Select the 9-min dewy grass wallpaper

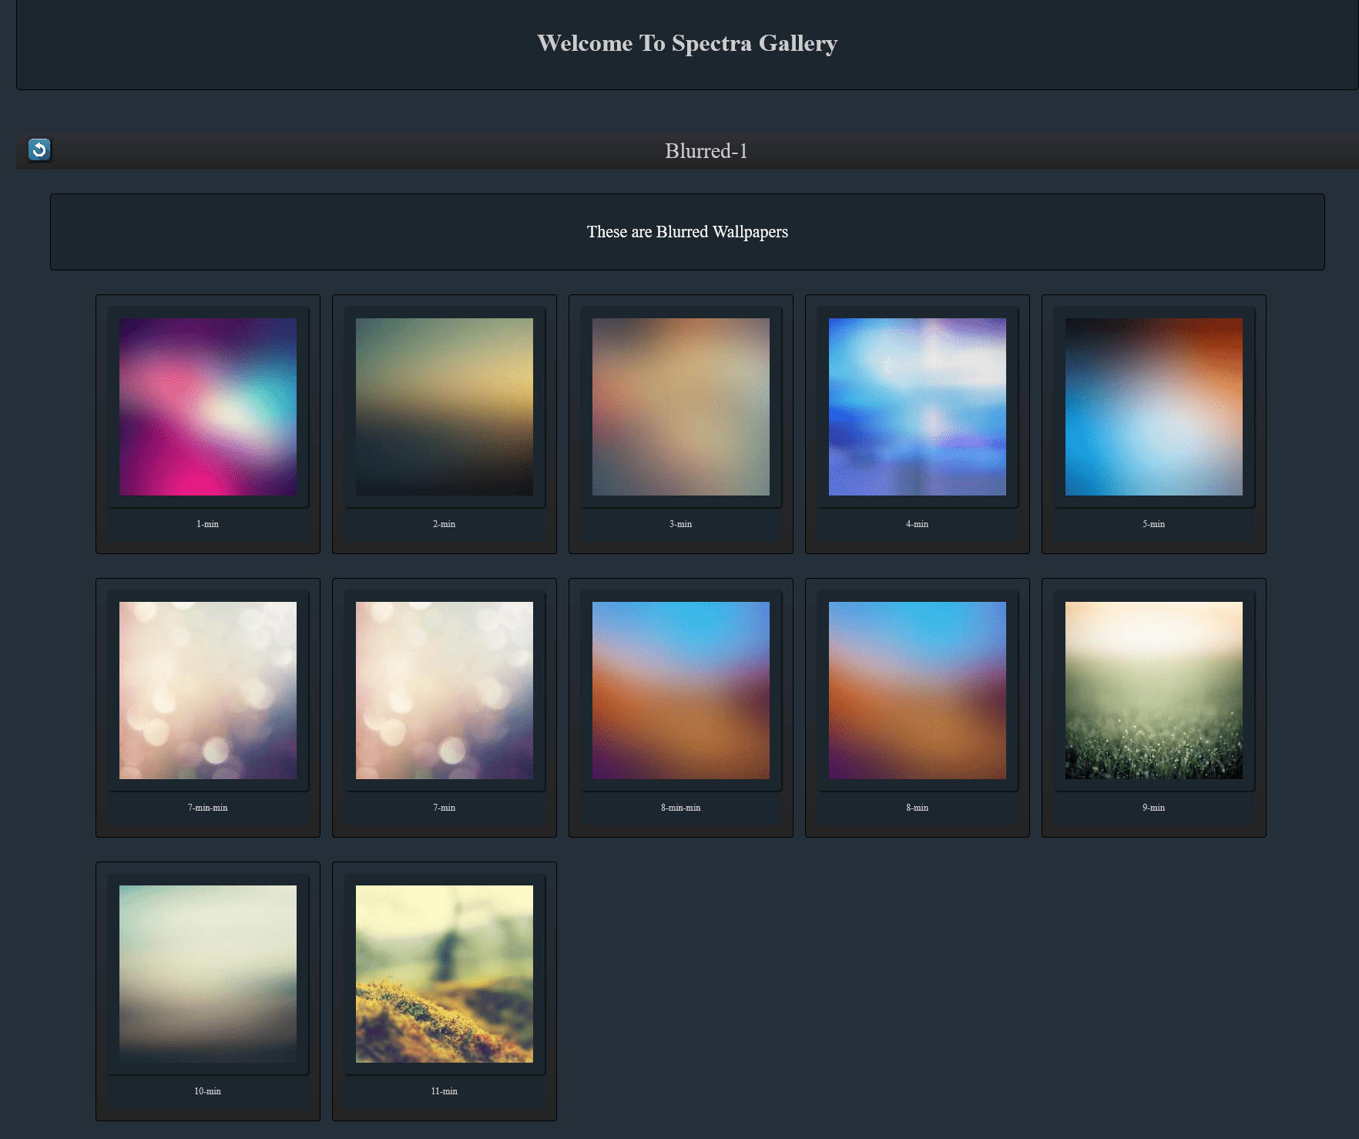click(x=1154, y=690)
